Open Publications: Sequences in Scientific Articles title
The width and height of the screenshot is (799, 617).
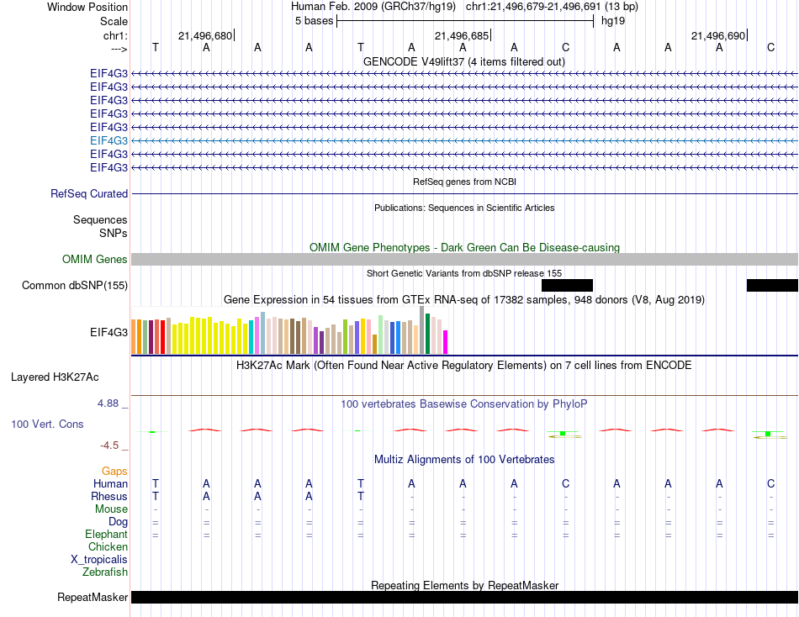pos(464,208)
